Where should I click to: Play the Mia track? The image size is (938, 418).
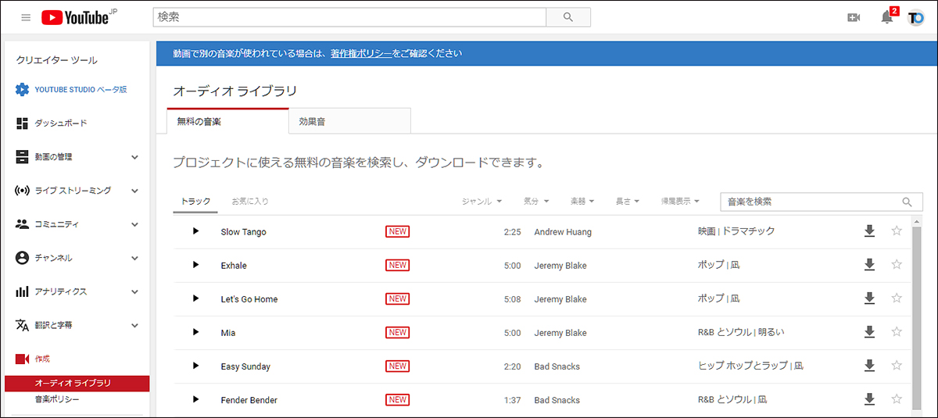pyautogui.click(x=195, y=332)
